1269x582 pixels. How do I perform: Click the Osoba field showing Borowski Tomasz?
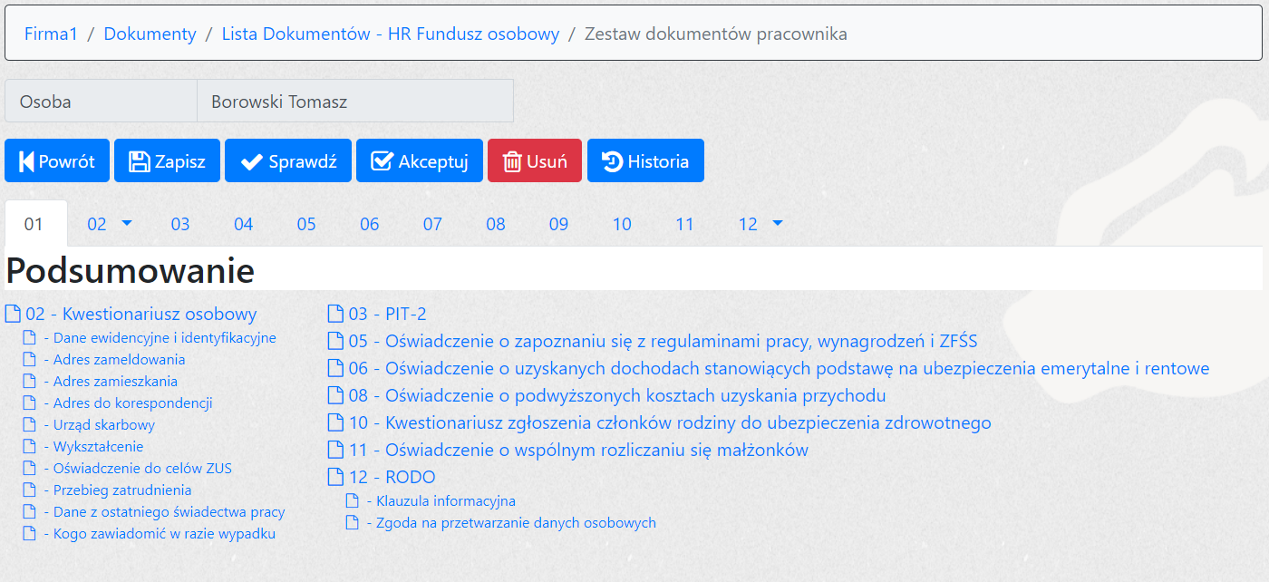pyautogui.click(x=354, y=102)
